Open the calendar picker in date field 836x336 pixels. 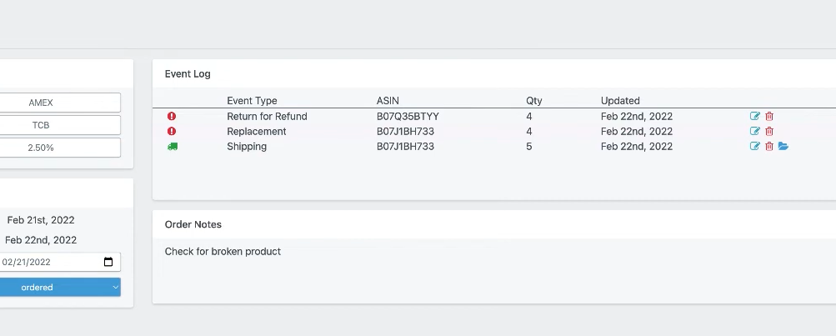pos(108,262)
